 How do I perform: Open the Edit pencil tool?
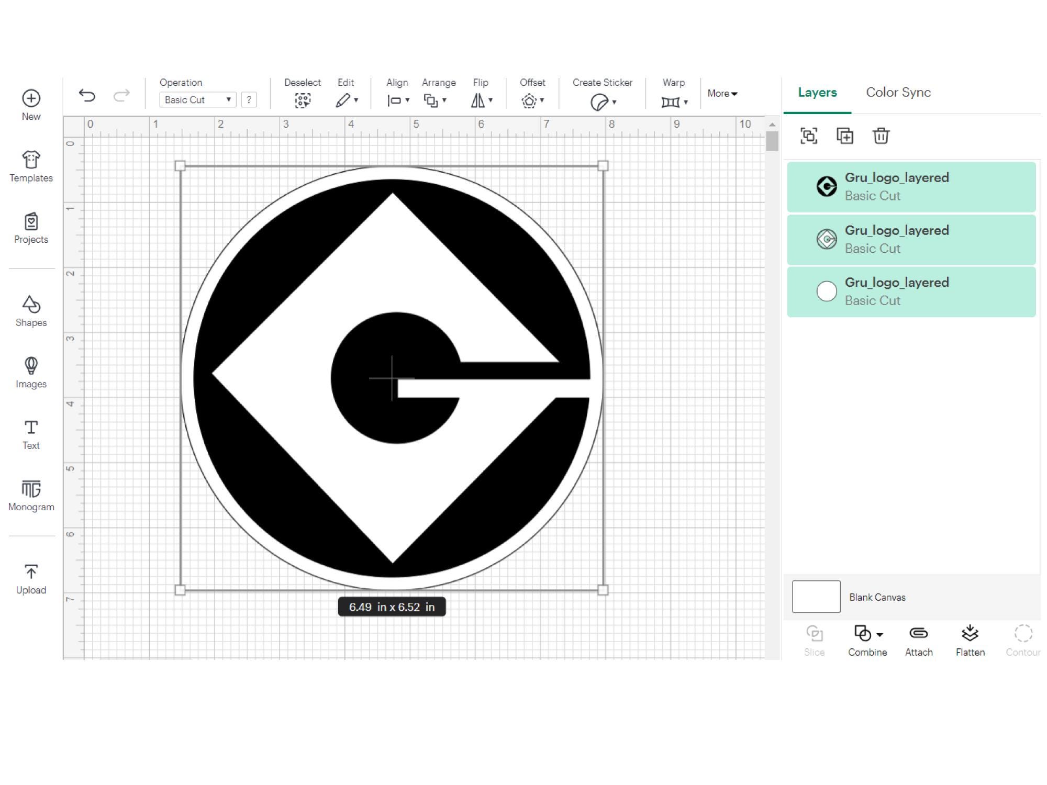click(344, 99)
